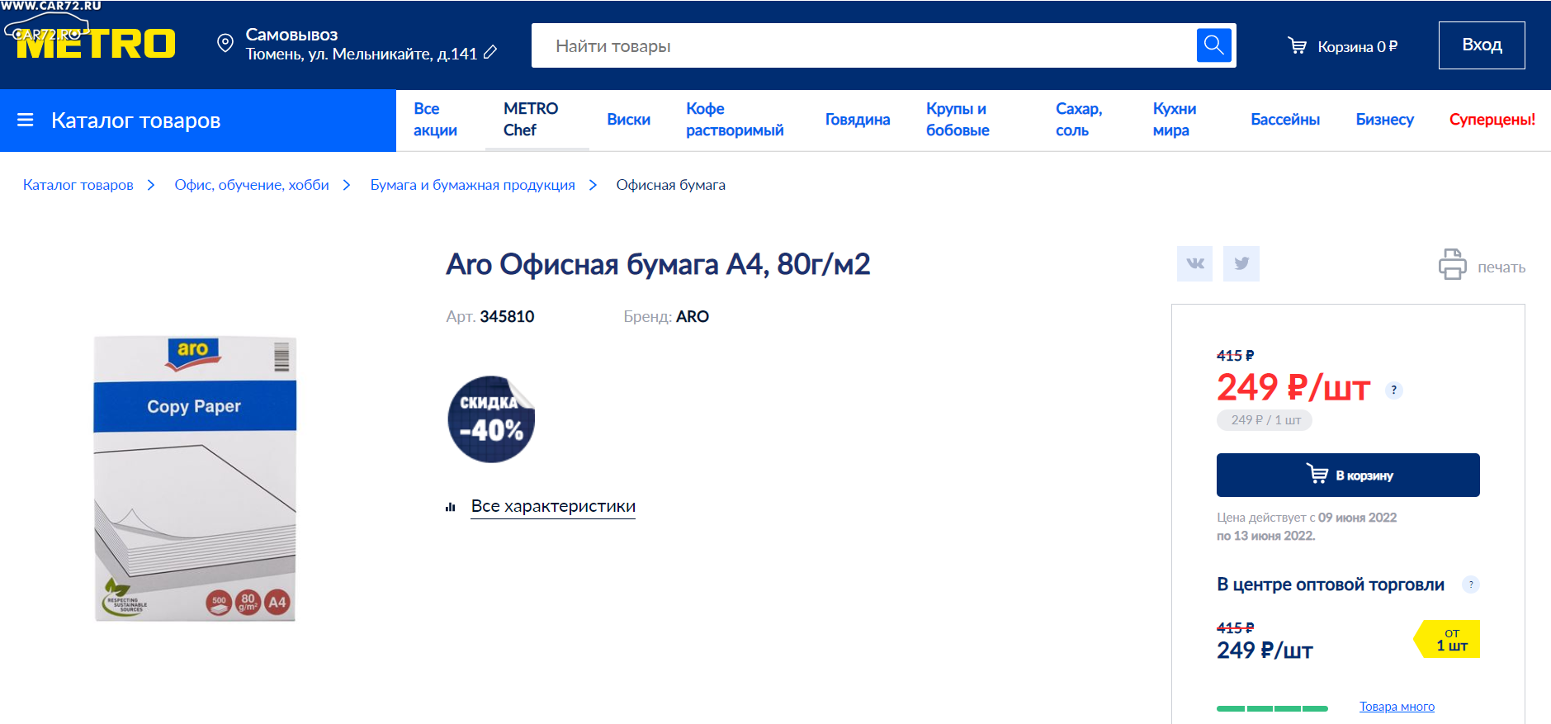Click the Самовывоз pickup address
Viewport: 1551px width, 724px height.
pyautogui.click(x=362, y=45)
